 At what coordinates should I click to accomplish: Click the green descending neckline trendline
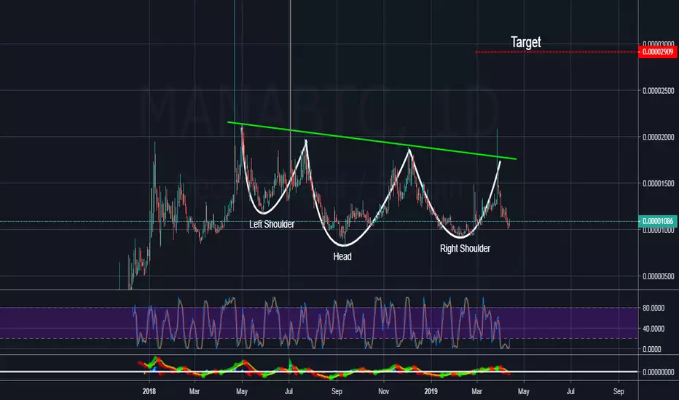pyautogui.click(x=372, y=141)
